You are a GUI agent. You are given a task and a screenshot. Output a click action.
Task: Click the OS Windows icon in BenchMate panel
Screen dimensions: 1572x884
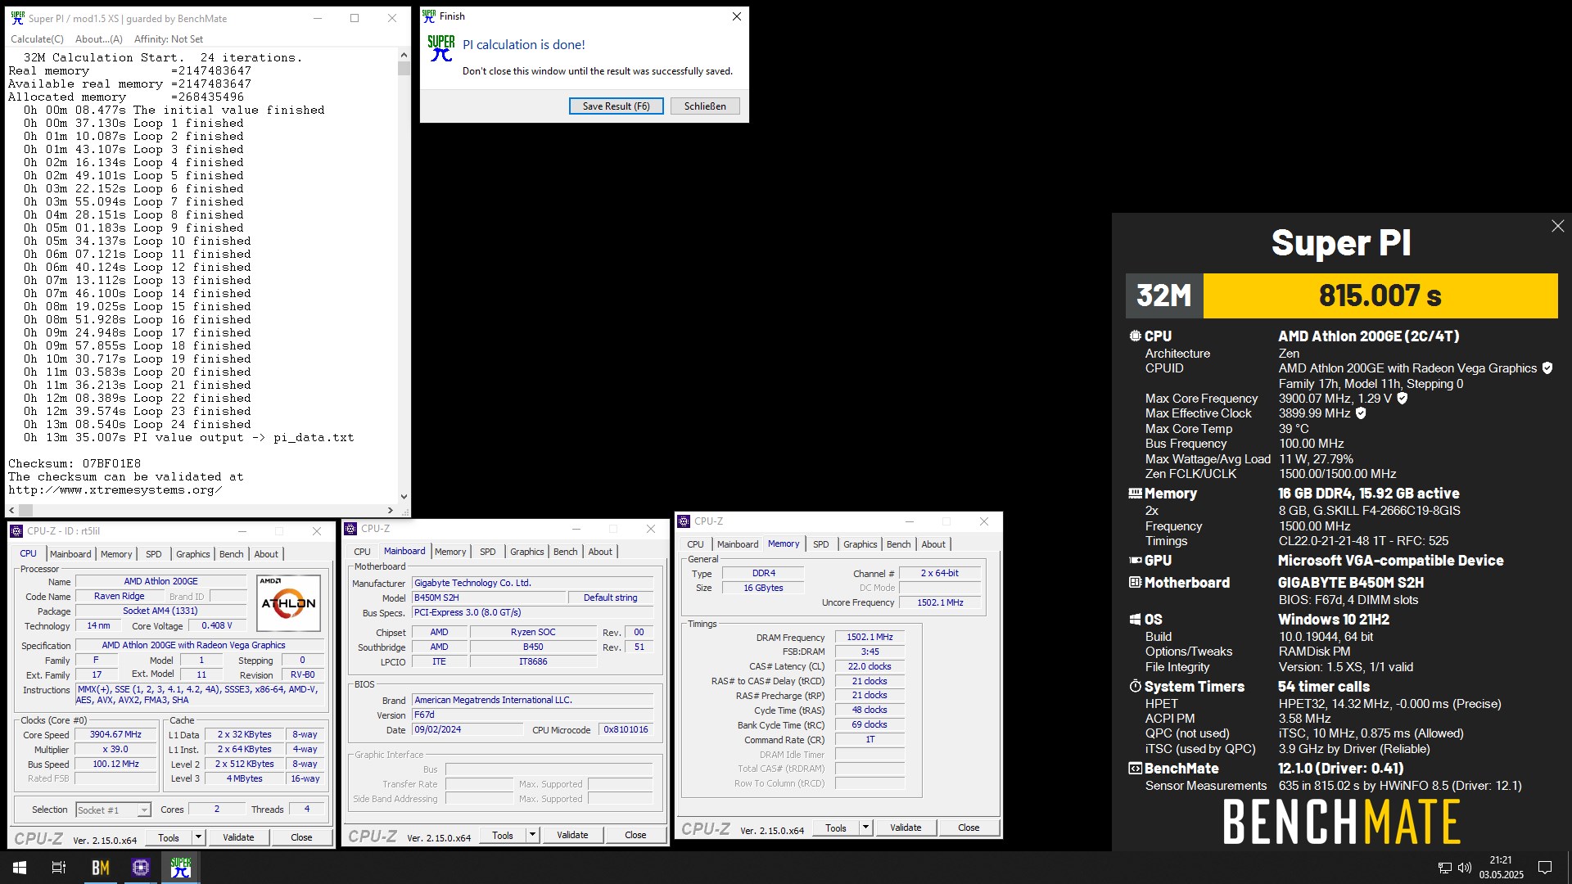tap(1135, 620)
